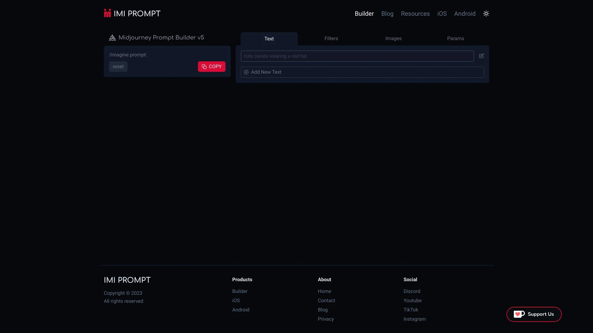Screen dimensions: 593x333
Task: Toggle dark/light mode sun icon
Action: click(486, 14)
